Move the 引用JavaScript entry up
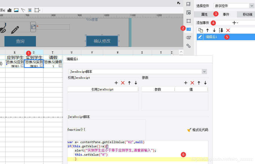Viewport: 255px width, 164px height. click(x=129, y=83)
